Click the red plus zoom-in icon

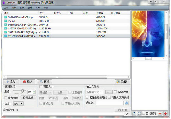(x=165, y=113)
